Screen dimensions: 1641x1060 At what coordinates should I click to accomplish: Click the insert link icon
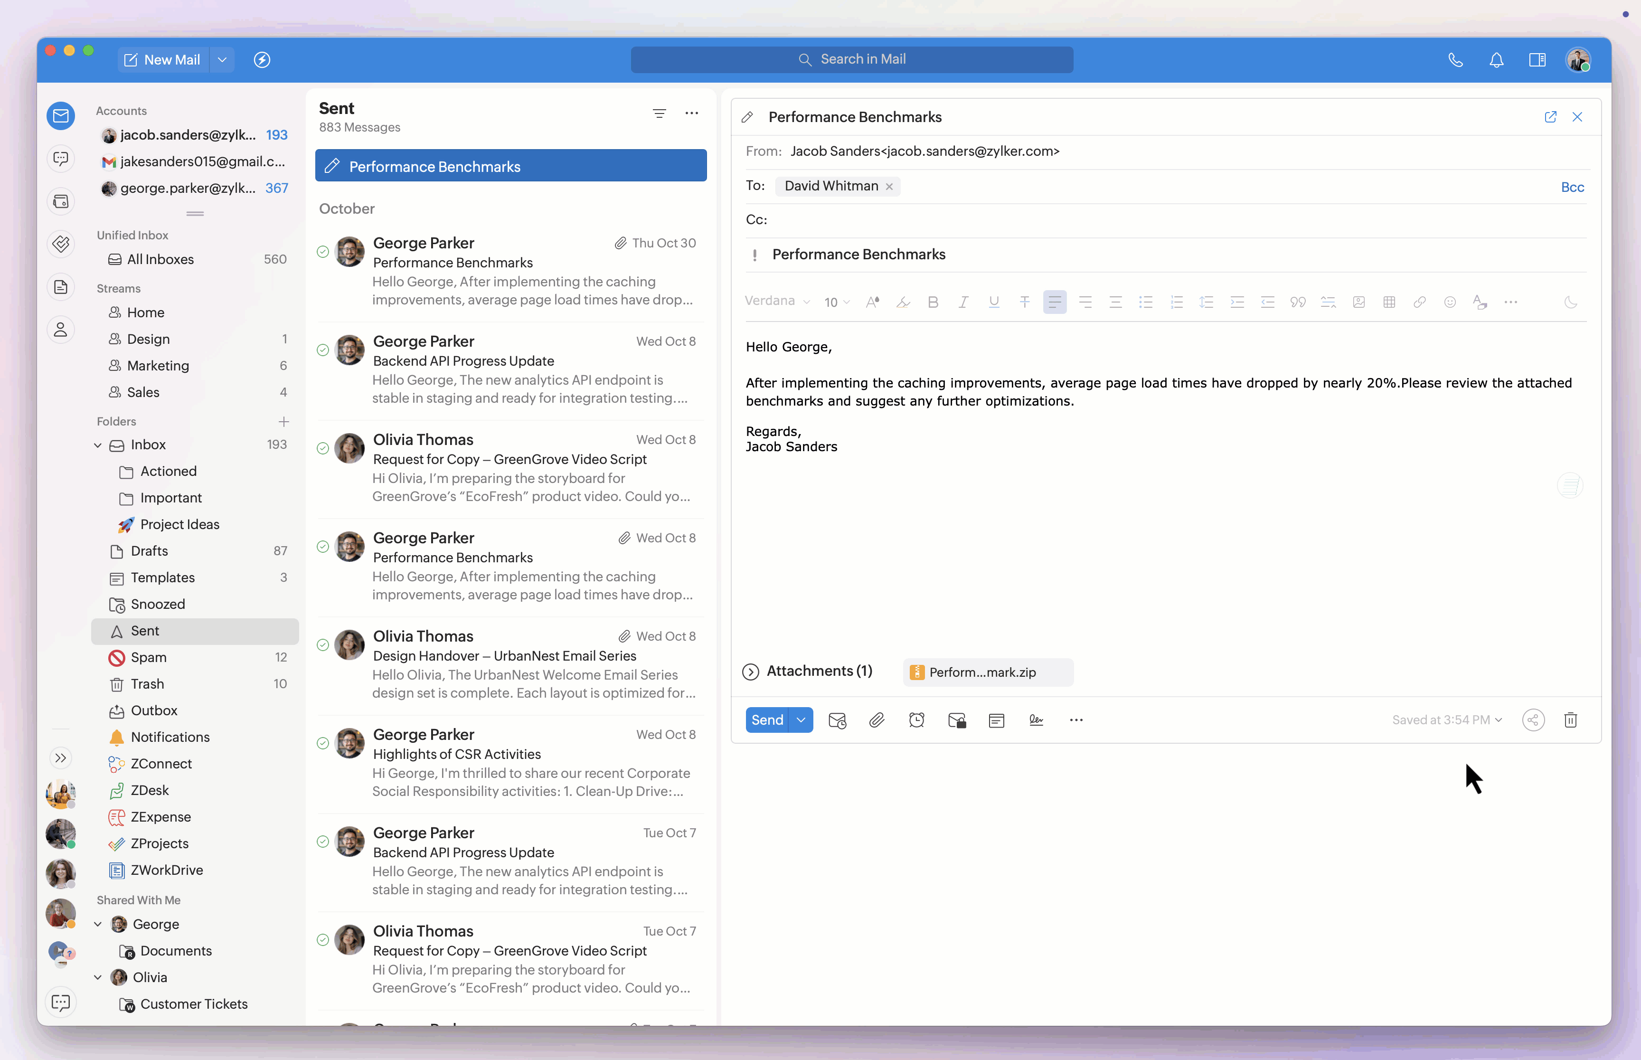click(x=1419, y=302)
